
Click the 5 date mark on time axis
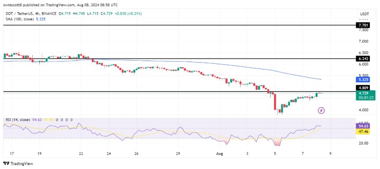click(275, 154)
